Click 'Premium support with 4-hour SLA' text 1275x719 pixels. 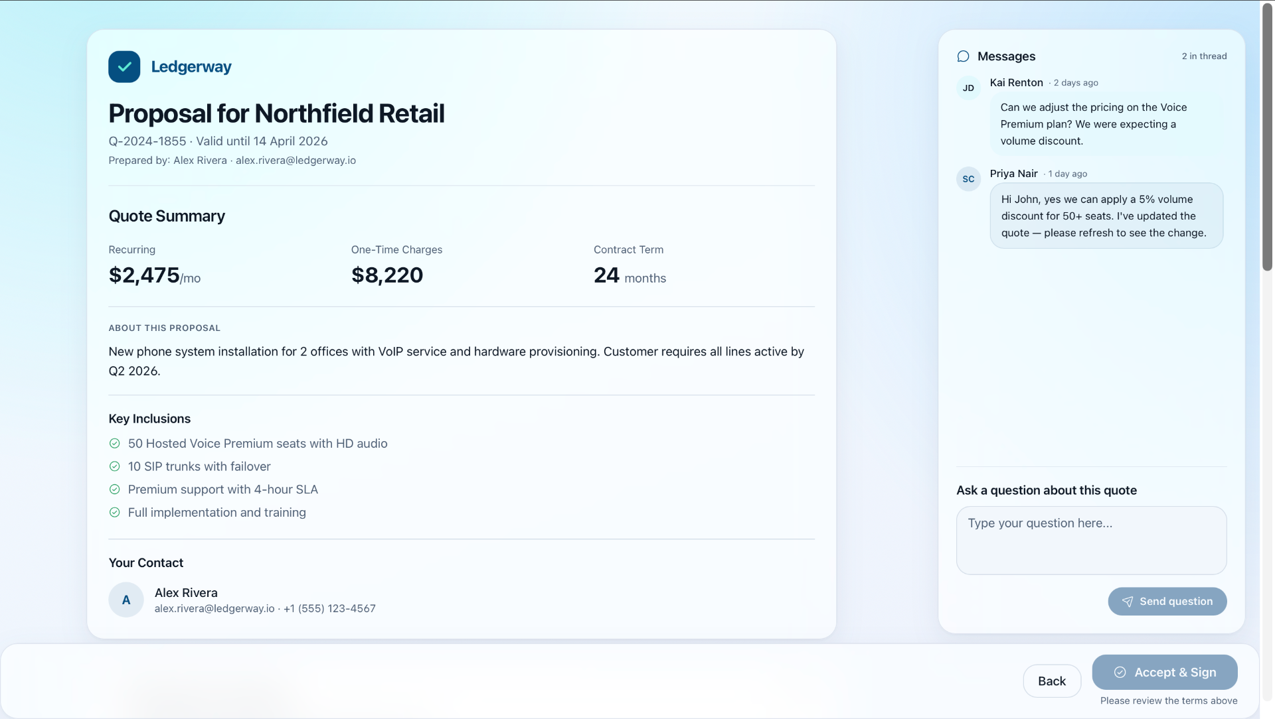point(222,489)
